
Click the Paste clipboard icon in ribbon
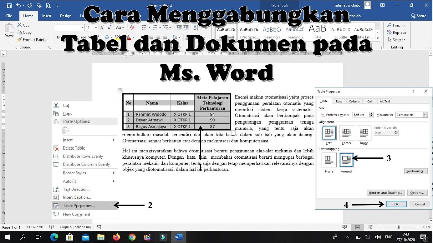(9, 28)
